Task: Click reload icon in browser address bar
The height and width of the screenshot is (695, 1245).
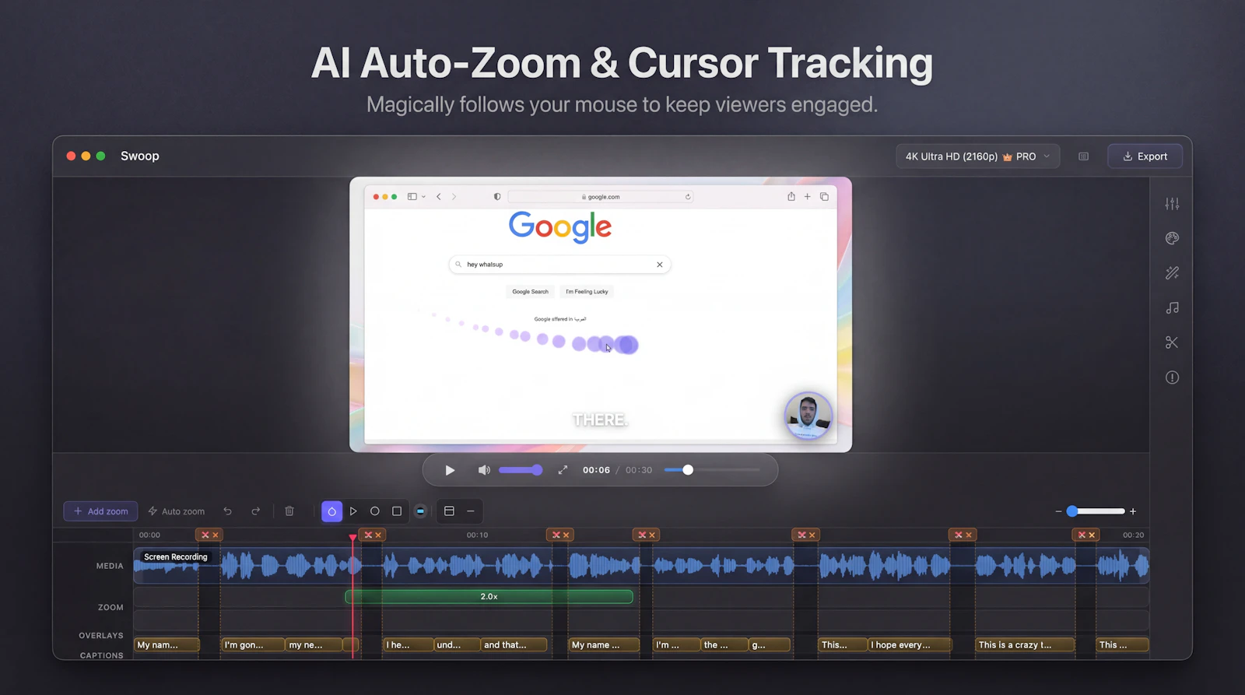Action: click(688, 197)
